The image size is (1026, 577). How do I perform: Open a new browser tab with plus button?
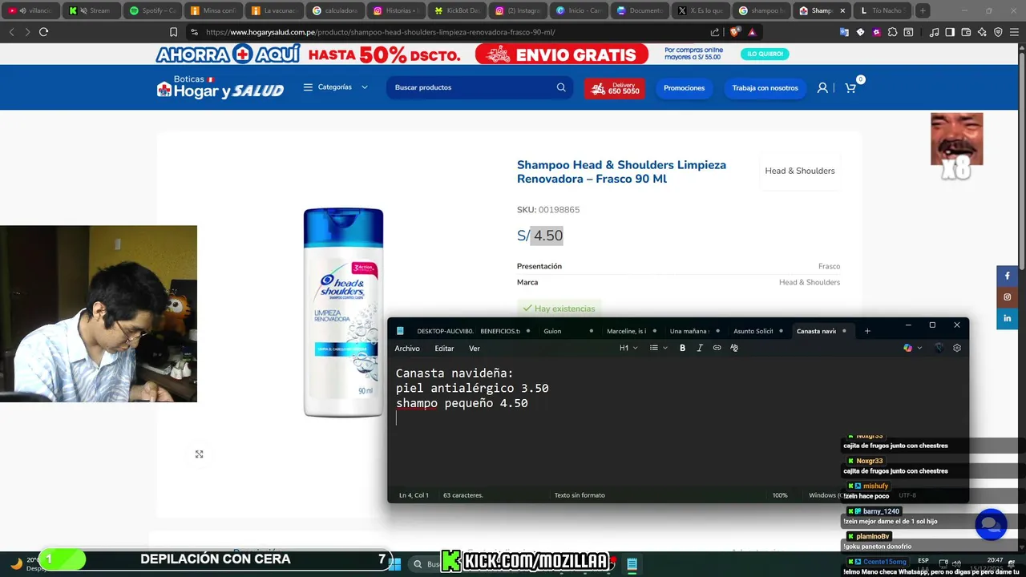923,10
